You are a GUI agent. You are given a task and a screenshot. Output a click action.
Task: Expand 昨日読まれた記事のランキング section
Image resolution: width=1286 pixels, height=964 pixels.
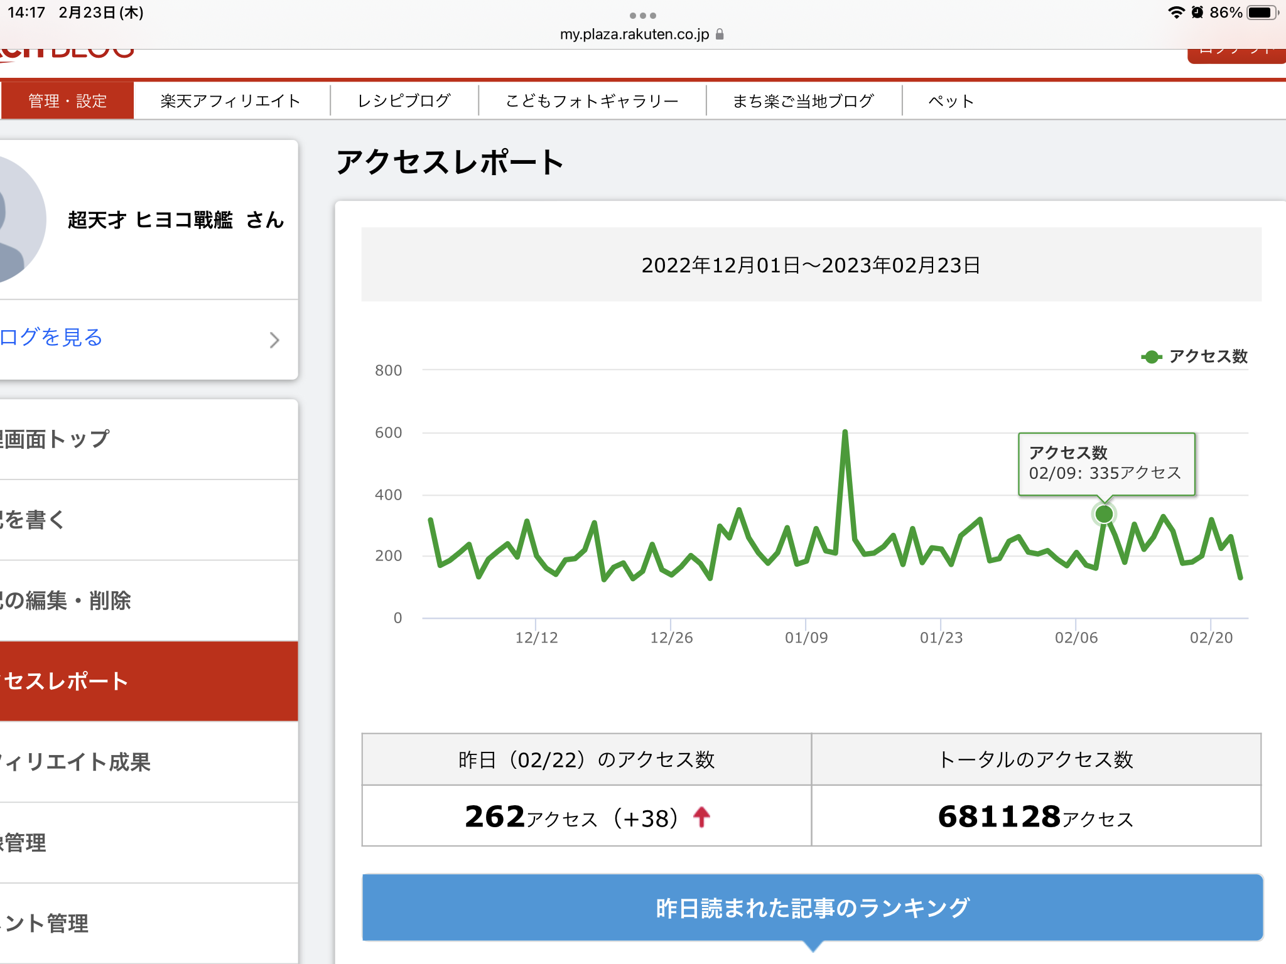coord(812,908)
